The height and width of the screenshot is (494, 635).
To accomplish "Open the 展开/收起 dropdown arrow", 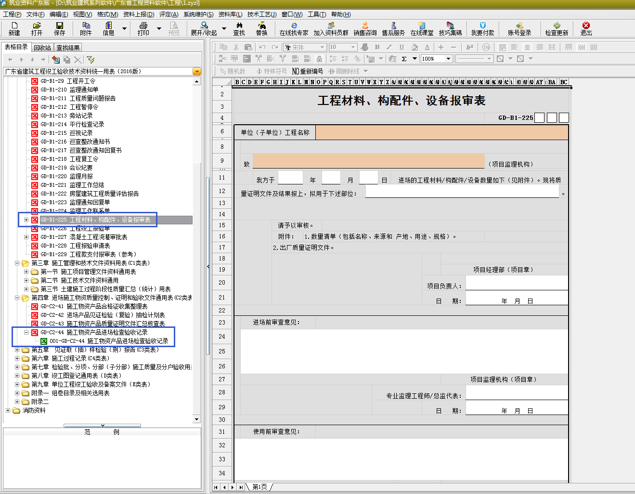I will click(x=223, y=28).
